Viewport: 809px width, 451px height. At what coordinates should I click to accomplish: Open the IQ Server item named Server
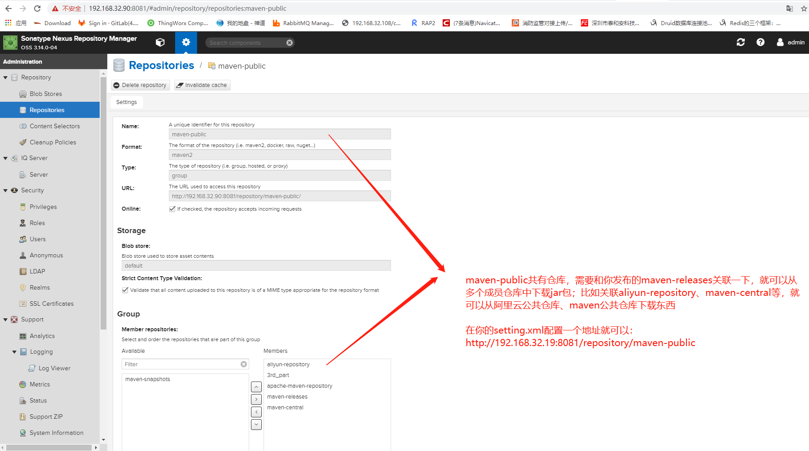(39, 174)
